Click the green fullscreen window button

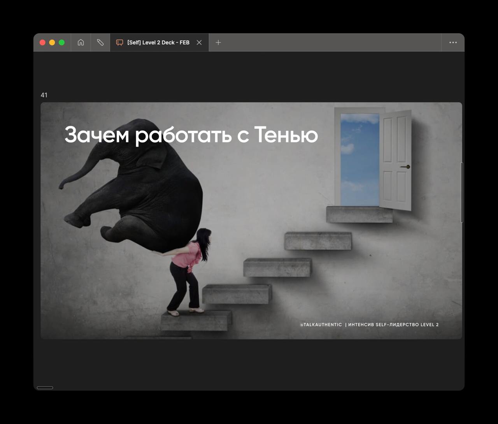tap(61, 42)
